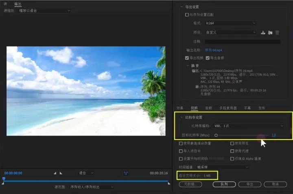
Task: Switch to the 发布 tab
Action: pos(262,108)
